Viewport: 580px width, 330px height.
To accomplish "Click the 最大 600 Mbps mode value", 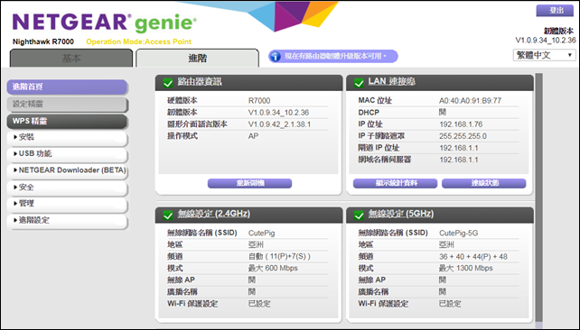I will (x=273, y=269).
